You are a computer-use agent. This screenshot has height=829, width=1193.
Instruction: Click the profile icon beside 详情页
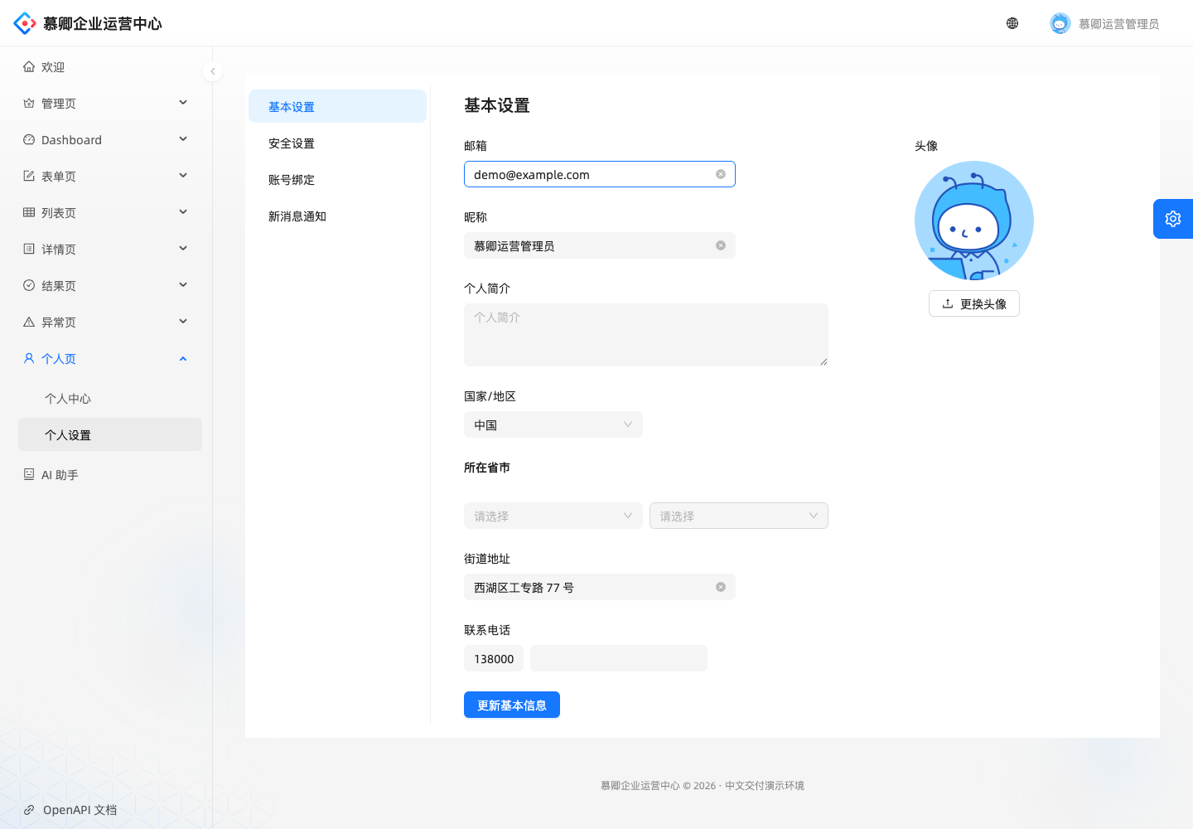(x=29, y=250)
